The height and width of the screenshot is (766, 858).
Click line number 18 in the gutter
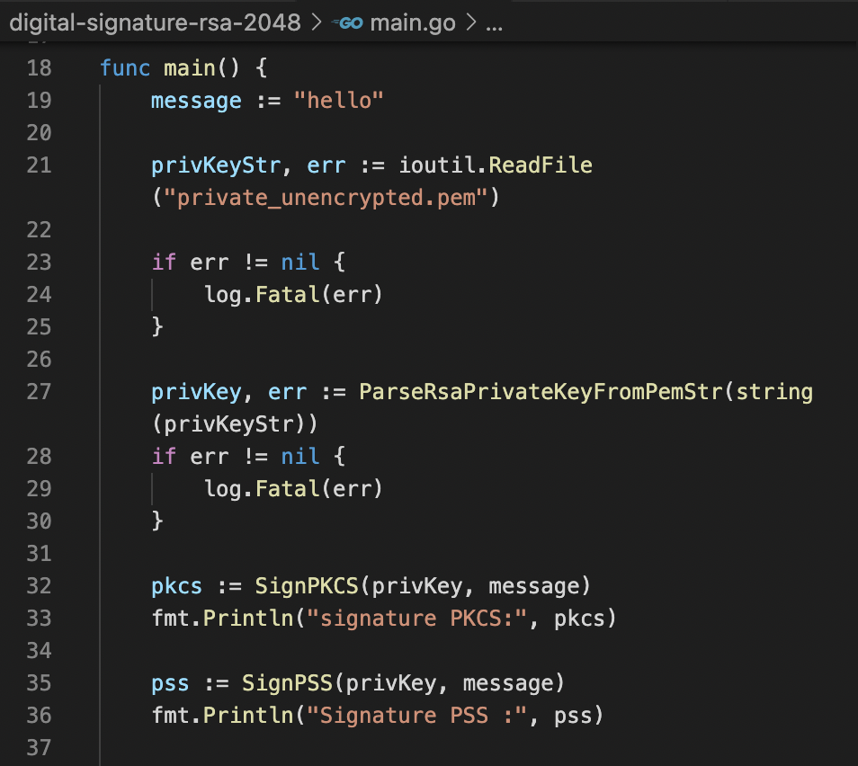pos(40,68)
